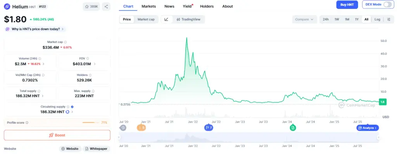Click the $336.4M market cap value
Viewport: 397px width, 154px height.
click(51, 47)
